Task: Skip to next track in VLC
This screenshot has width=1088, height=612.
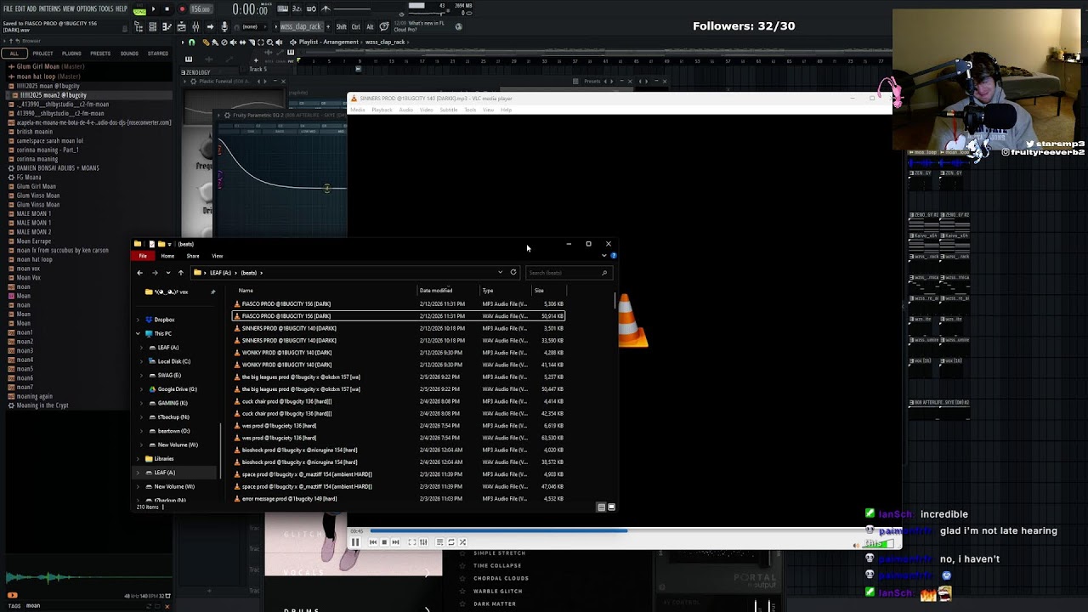Action: (x=395, y=542)
